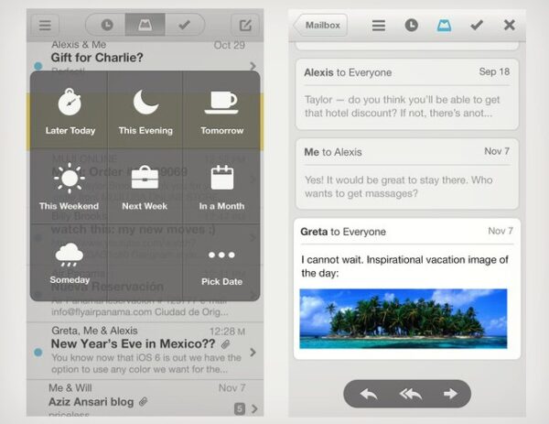Open Pick Date option
Viewport: 549px width, 424px height.
pyautogui.click(x=222, y=262)
